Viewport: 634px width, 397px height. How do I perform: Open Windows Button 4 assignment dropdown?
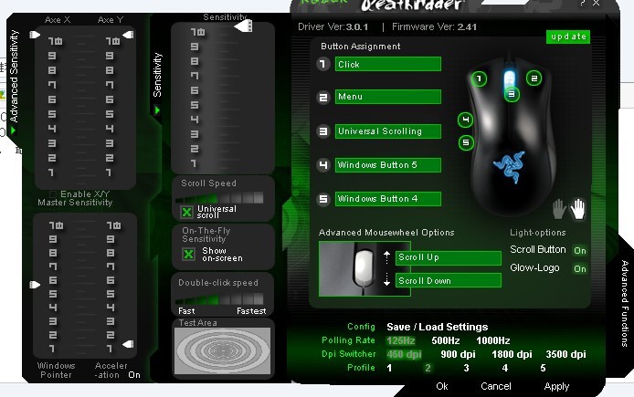click(388, 199)
